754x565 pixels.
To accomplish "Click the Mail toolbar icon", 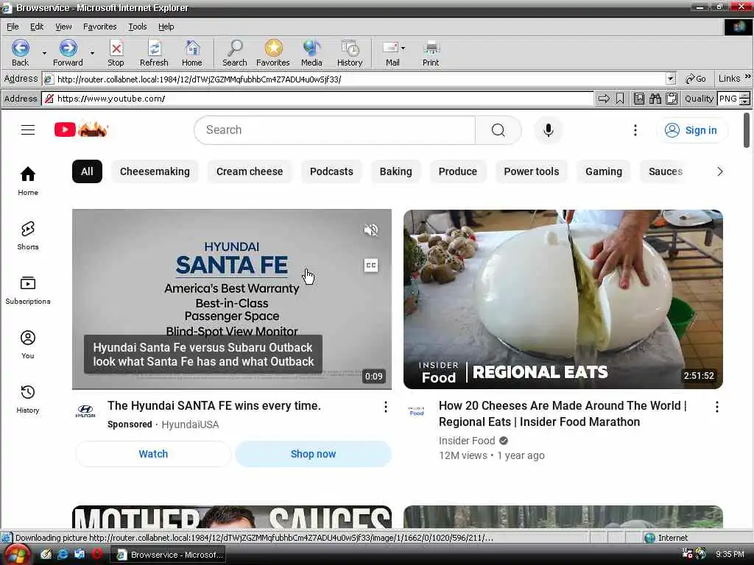I will pyautogui.click(x=390, y=53).
